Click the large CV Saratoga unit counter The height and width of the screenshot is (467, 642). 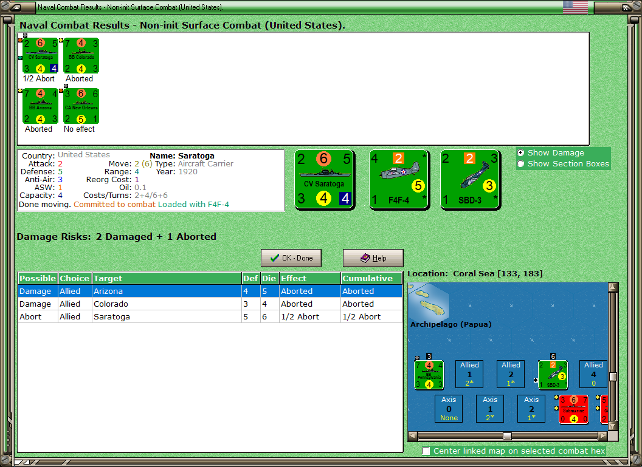324,180
